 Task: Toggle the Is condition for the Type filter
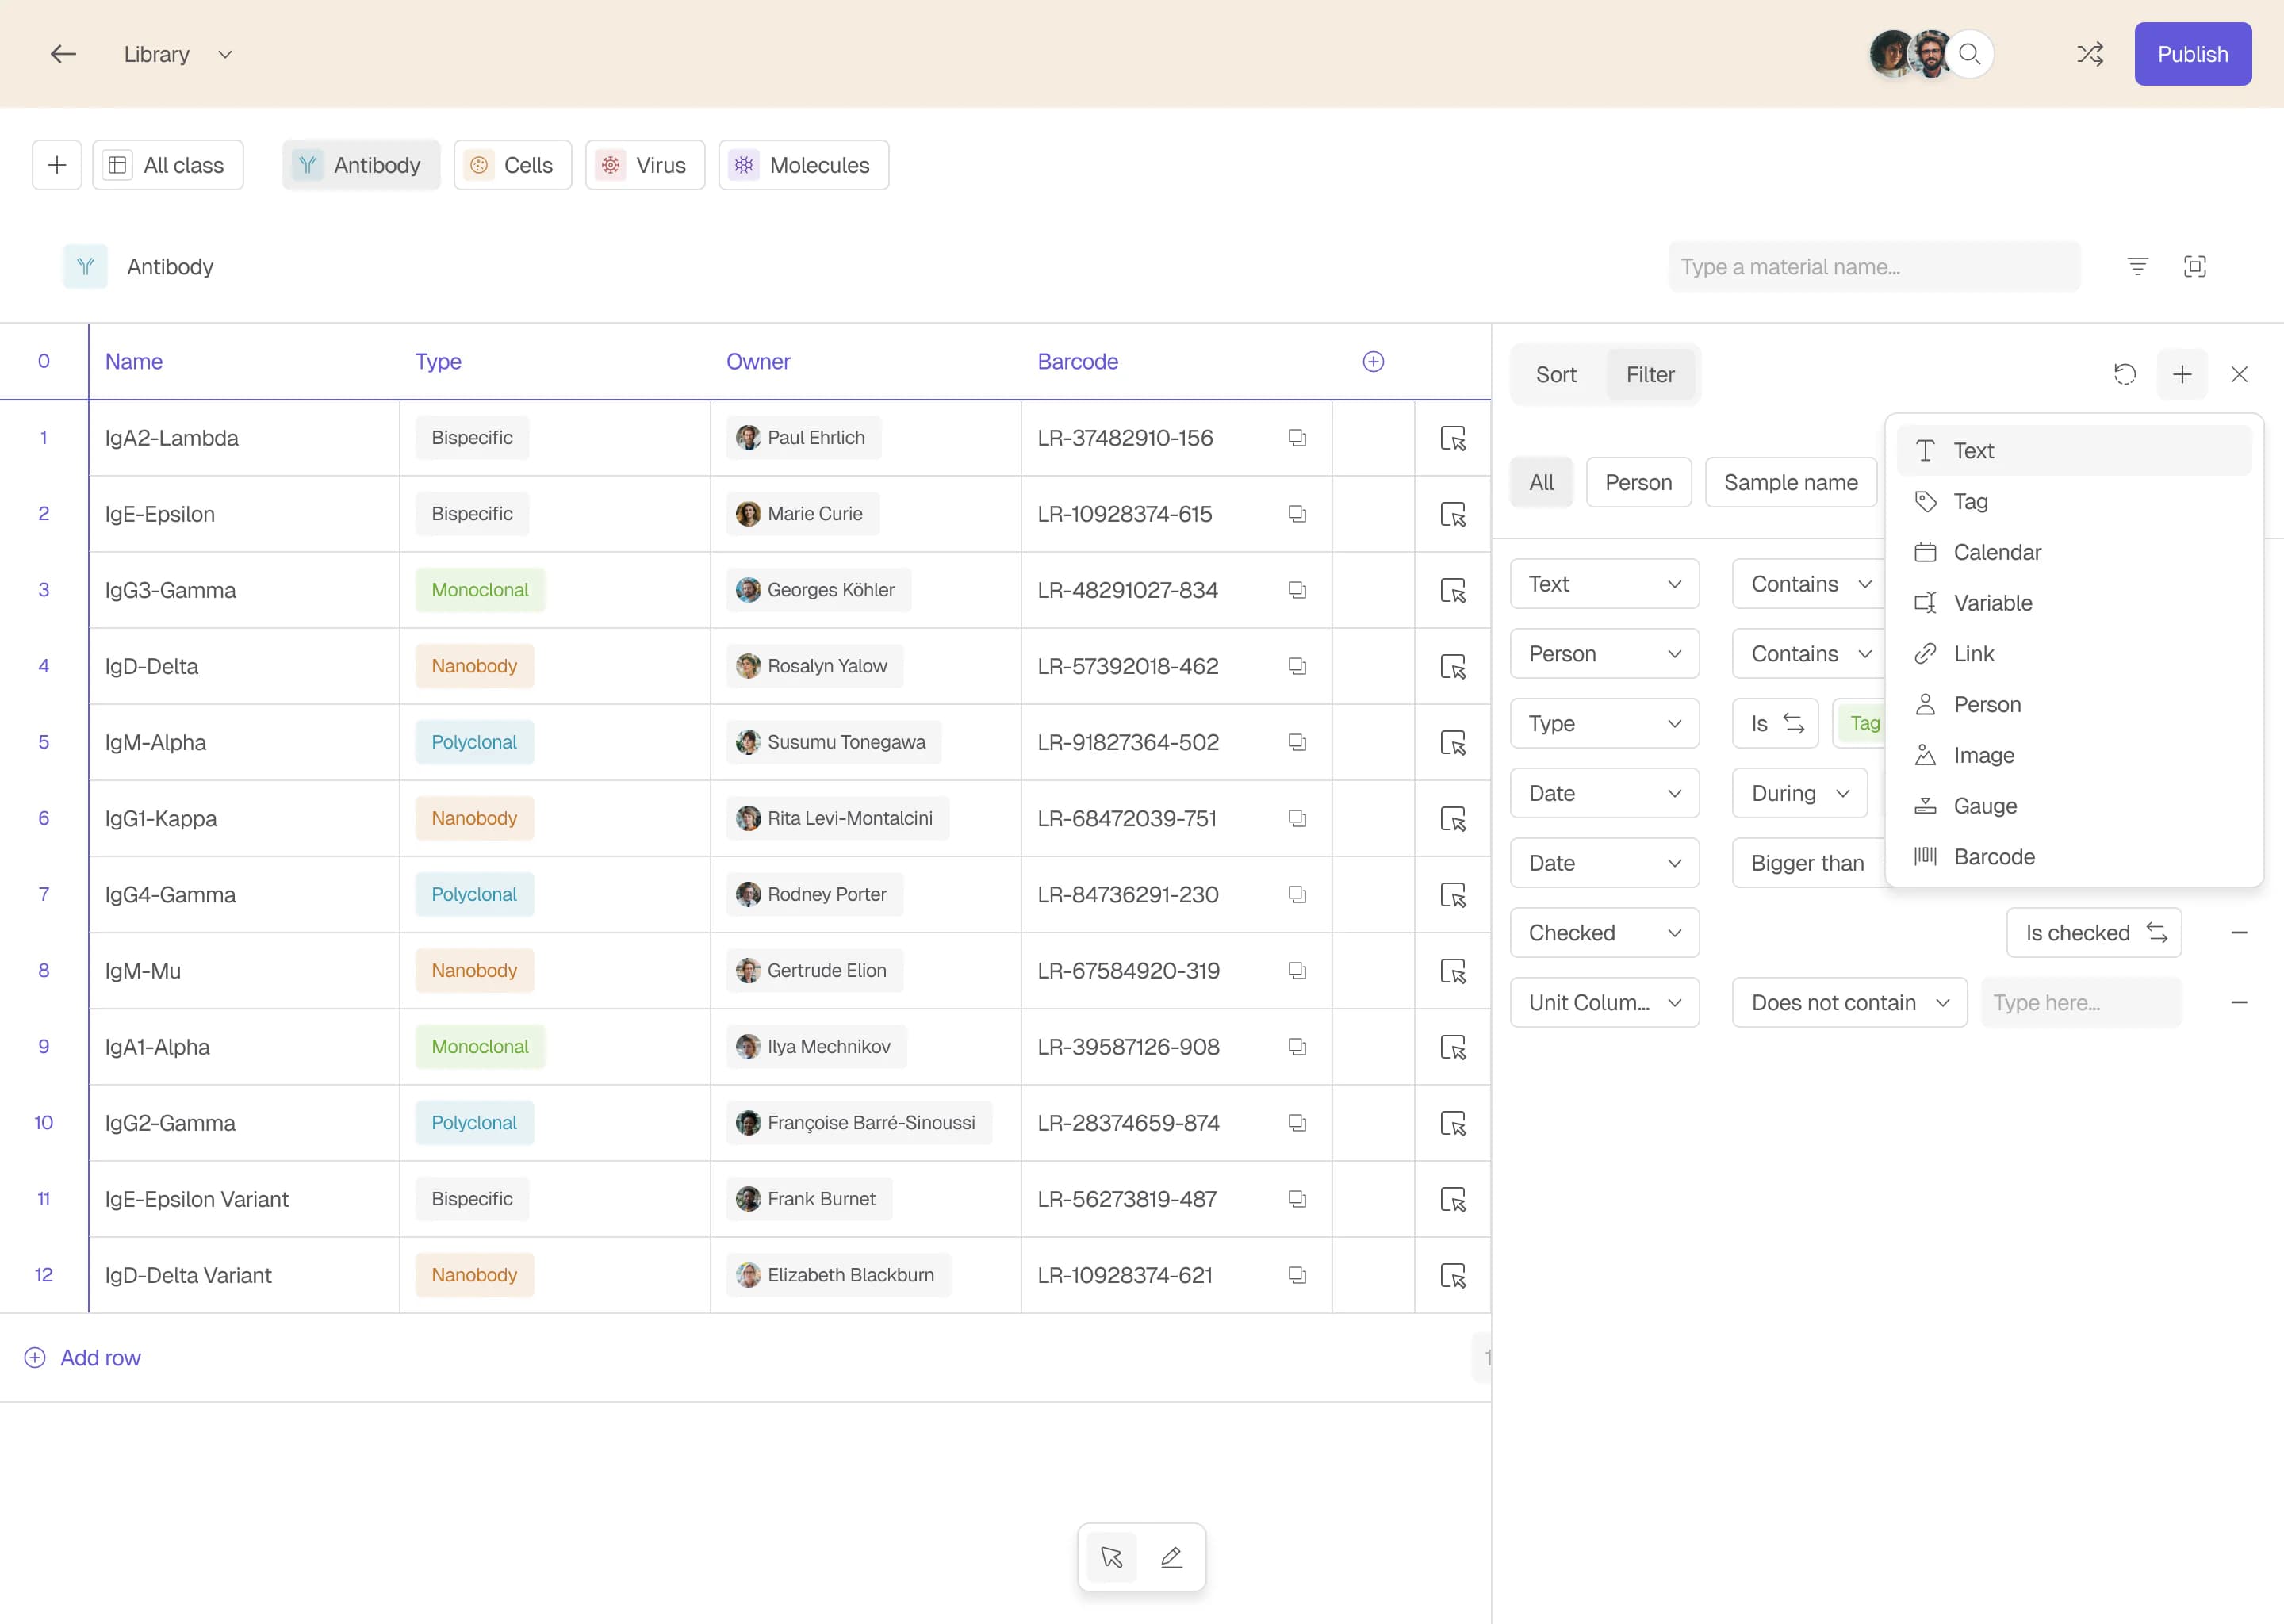coord(1775,723)
